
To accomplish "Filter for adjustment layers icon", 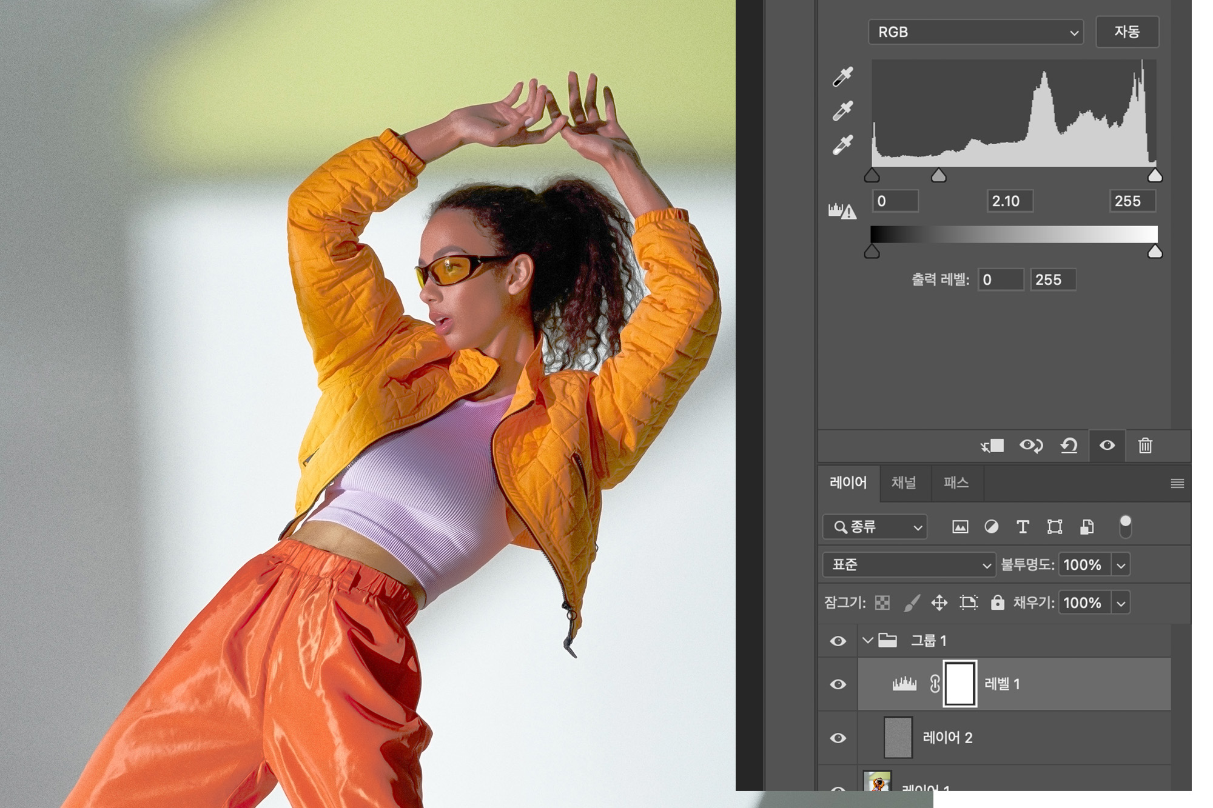I will coord(992,527).
